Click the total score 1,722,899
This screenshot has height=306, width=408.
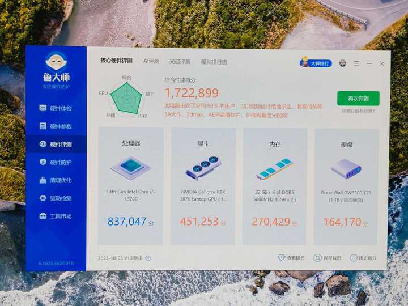pyautogui.click(x=192, y=93)
